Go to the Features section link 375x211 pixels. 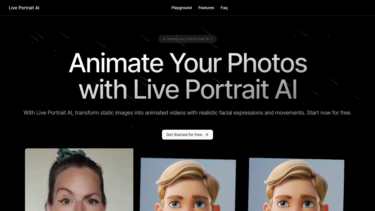tap(206, 8)
